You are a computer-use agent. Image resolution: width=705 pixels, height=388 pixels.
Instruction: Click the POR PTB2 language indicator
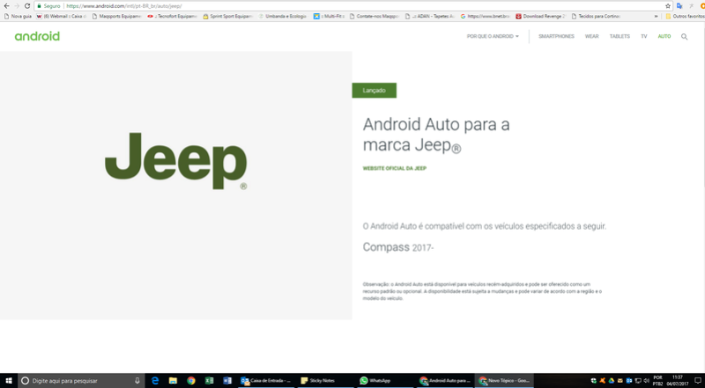[657, 381]
